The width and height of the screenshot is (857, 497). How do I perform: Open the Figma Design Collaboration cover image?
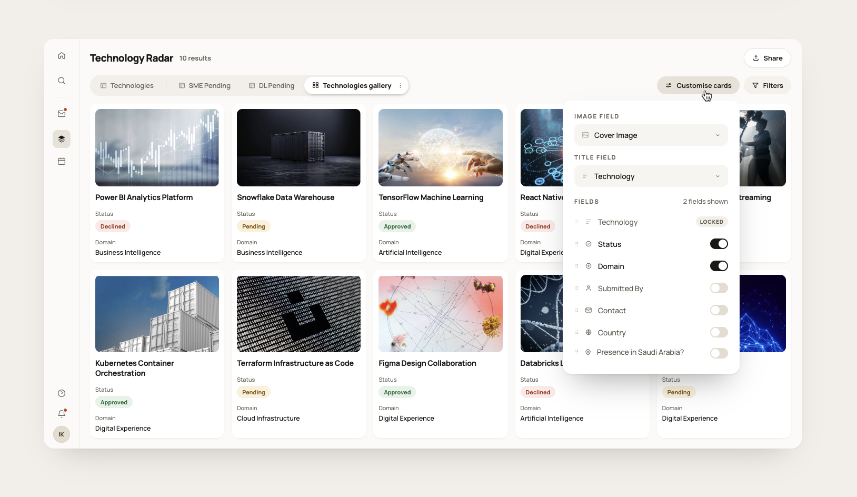point(441,314)
